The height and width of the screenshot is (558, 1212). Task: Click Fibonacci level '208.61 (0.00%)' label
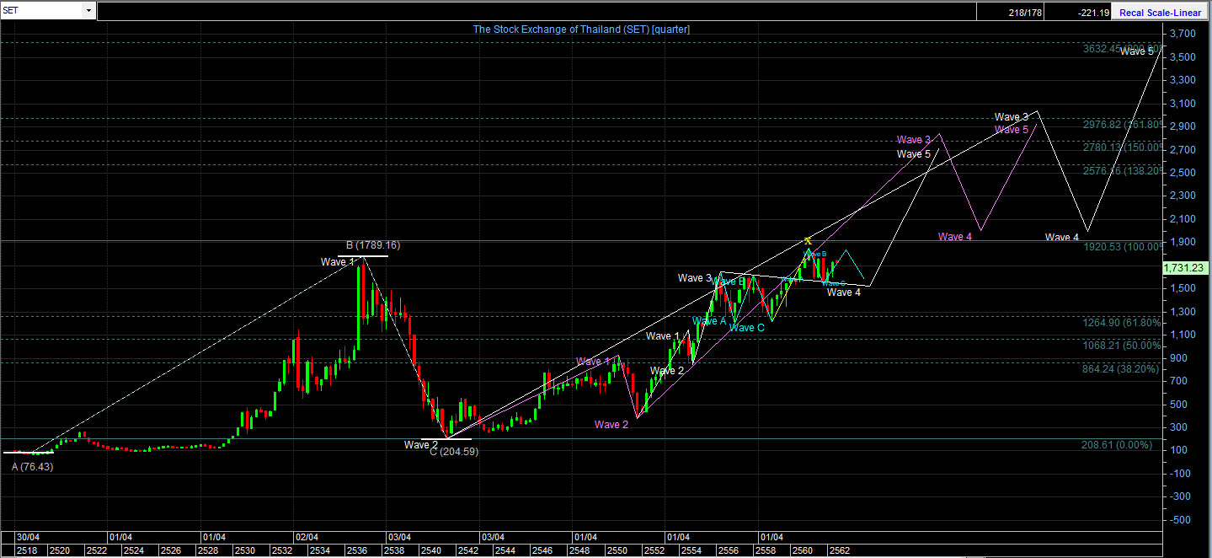(x=1117, y=444)
